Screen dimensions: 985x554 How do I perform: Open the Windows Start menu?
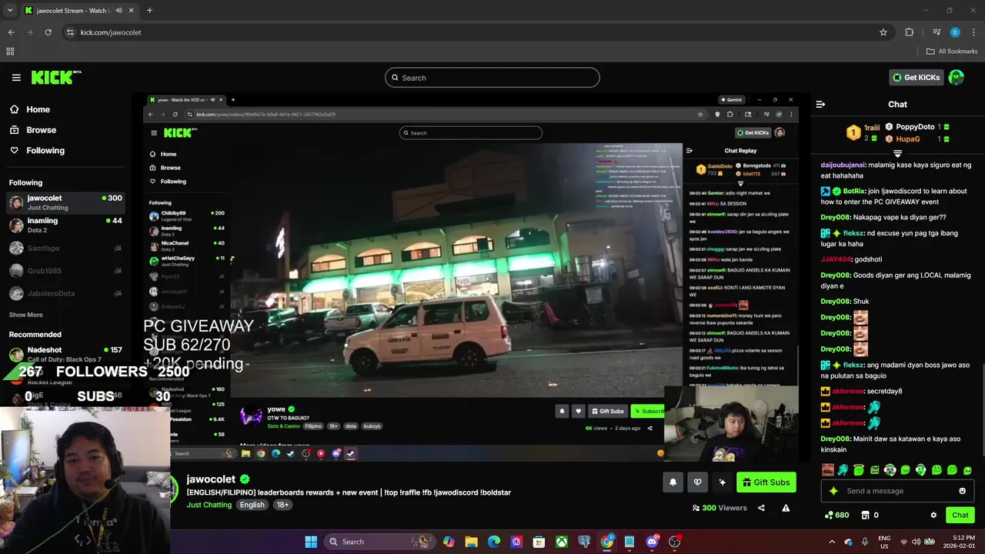[311, 542]
